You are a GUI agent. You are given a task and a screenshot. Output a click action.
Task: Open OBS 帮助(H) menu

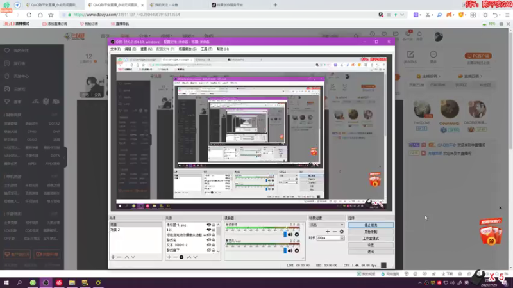pyautogui.click(x=223, y=49)
